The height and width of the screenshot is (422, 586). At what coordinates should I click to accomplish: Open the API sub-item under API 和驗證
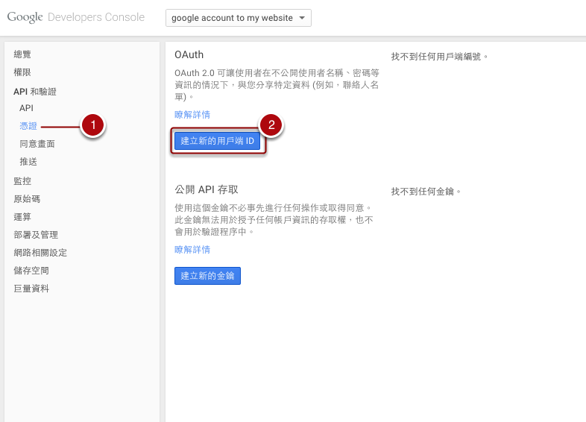pos(26,108)
